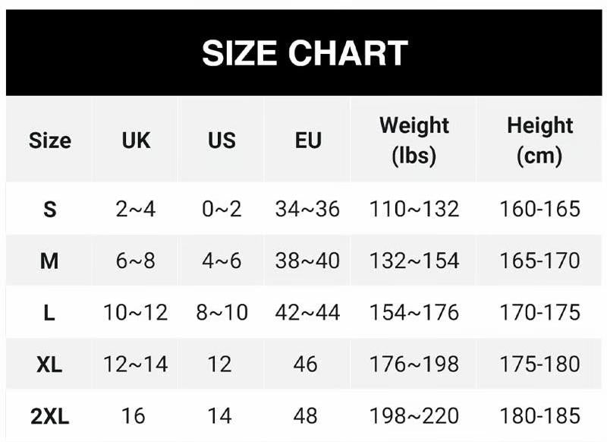Select the 165-170 height cell
607x442 pixels.
[539, 260]
